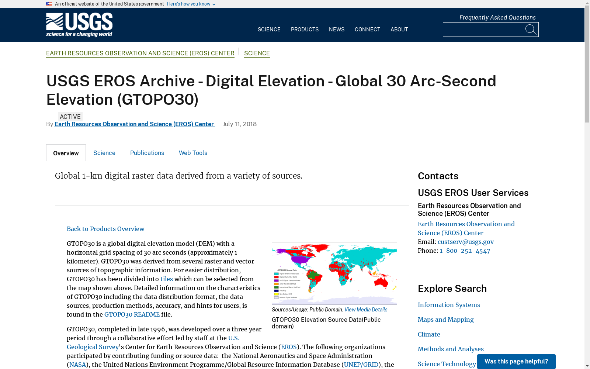Open the NASA link
The image size is (590, 369).
coord(77,365)
